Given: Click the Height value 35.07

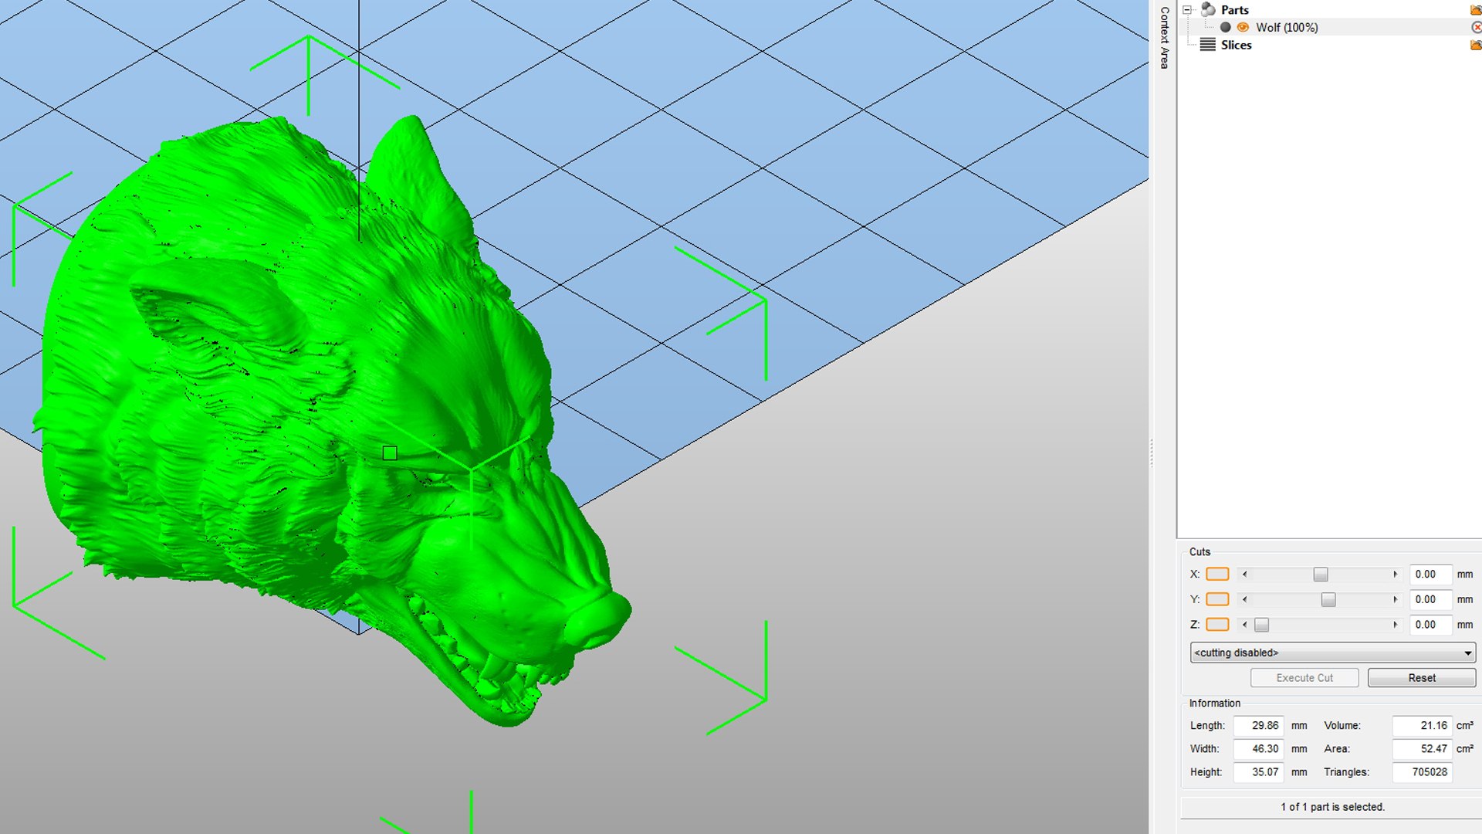Looking at the screenshot, I should pos(1258,772).
